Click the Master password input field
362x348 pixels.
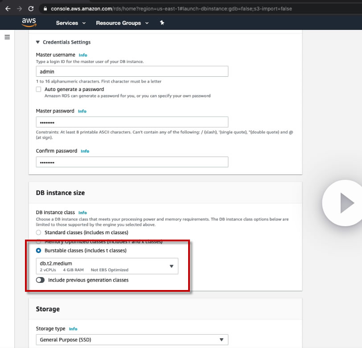(132, 122)
